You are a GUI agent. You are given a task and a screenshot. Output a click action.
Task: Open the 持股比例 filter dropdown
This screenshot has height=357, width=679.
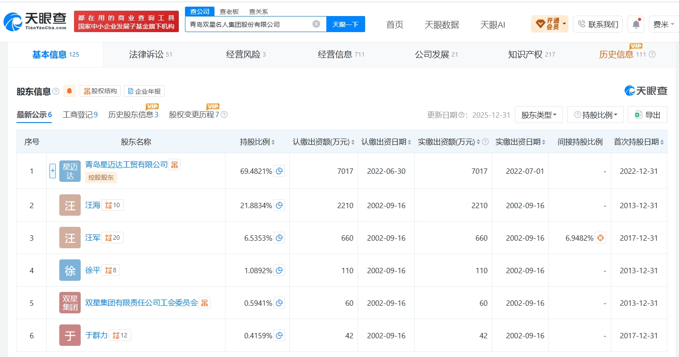pos(595,115)
